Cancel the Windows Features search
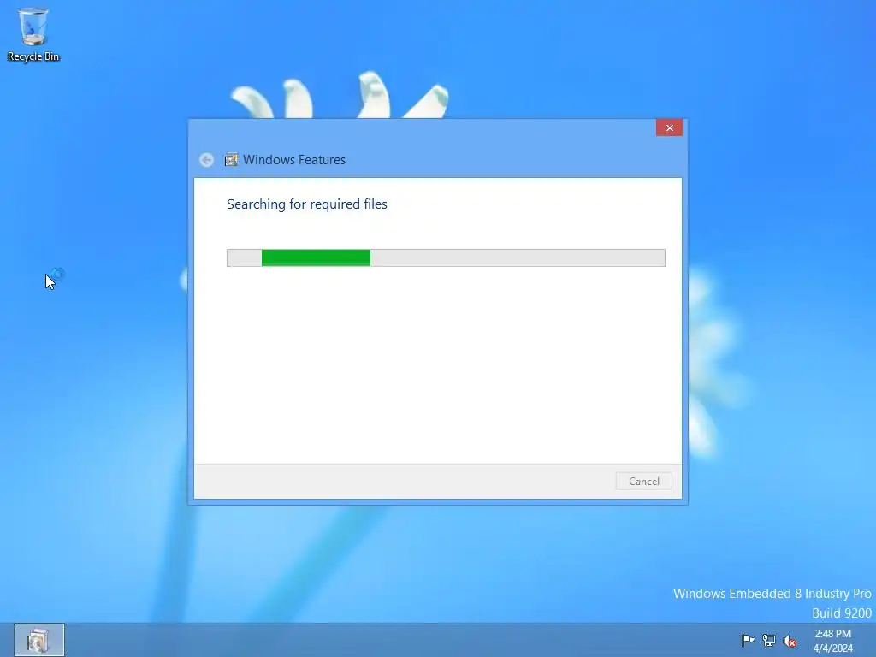Viewport: 876px width, 657px height. coord(643,481)
